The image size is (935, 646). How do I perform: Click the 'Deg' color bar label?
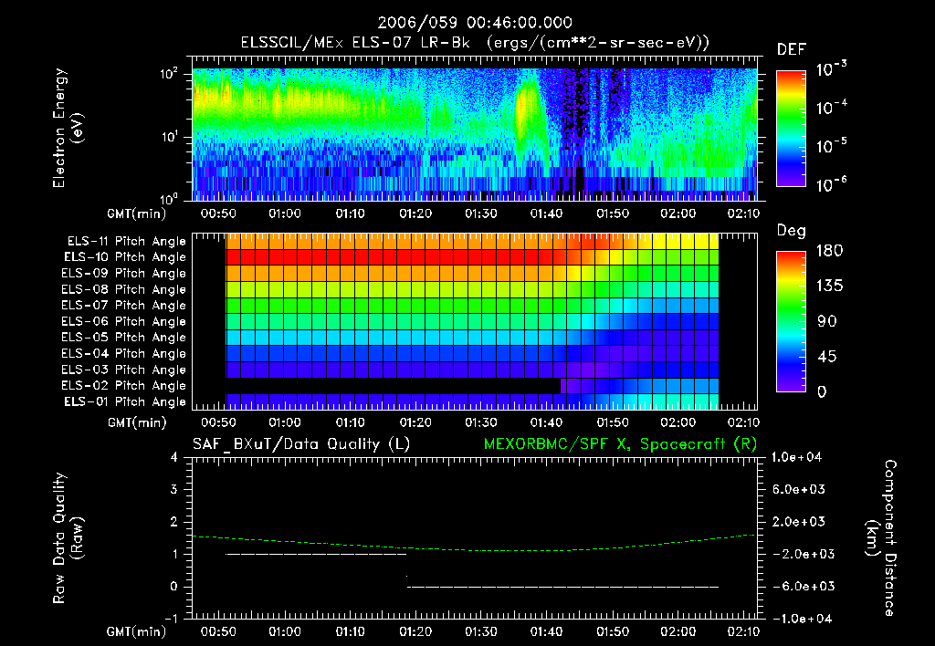(791, 231)
